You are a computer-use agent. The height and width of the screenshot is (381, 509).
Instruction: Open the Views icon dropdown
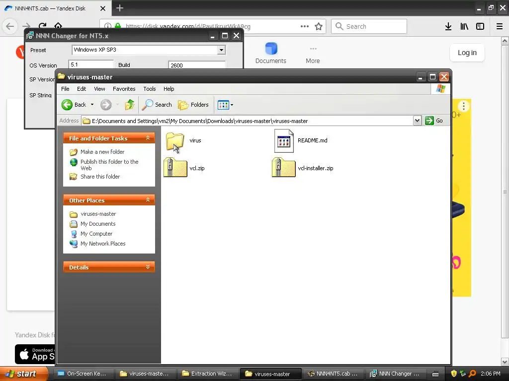(x=225, y=105)
